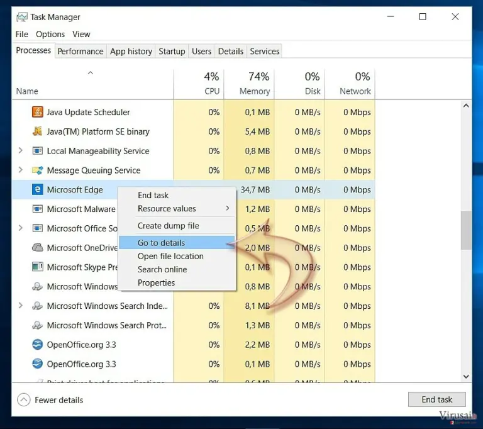This screenshot has width=483, height=429.
Task: Click the second OpenOffice.org 3.3 icon with 0,1 MB
Action: 37,364
